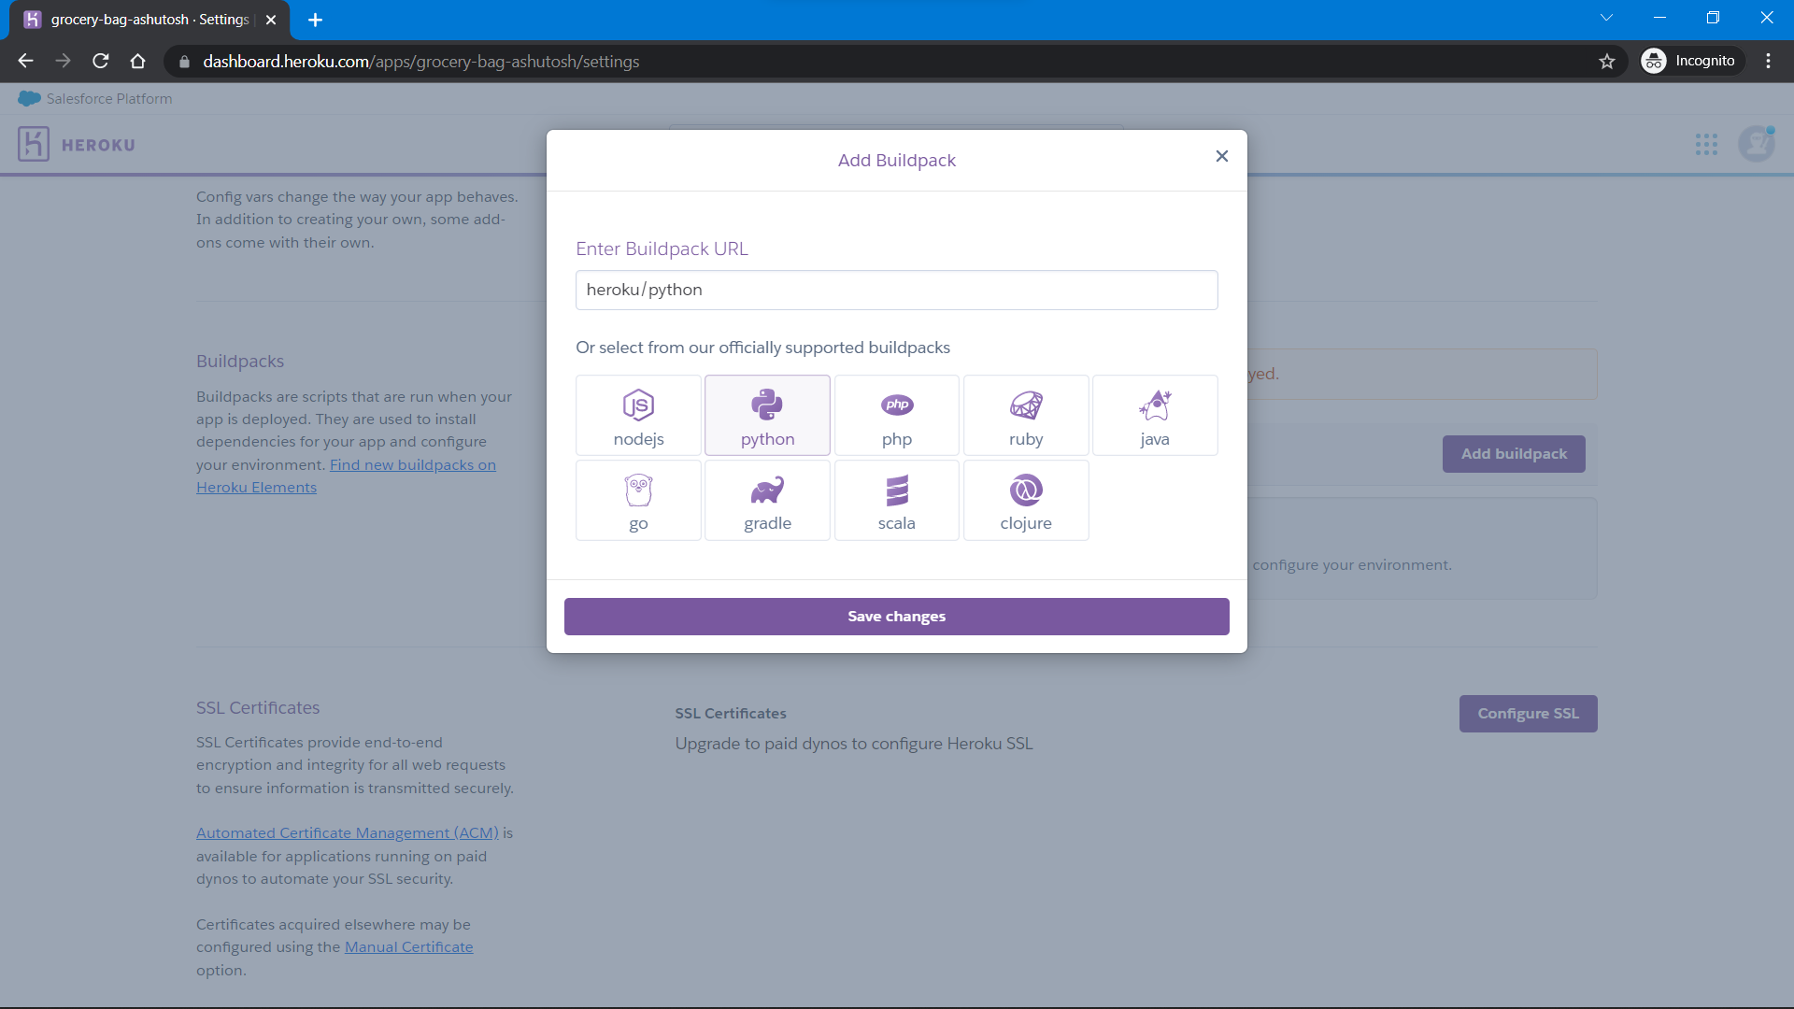This screenshot has width=1794, height=1009.
Task: Pick the scala buildpack
Action: [x=896, y=500]
